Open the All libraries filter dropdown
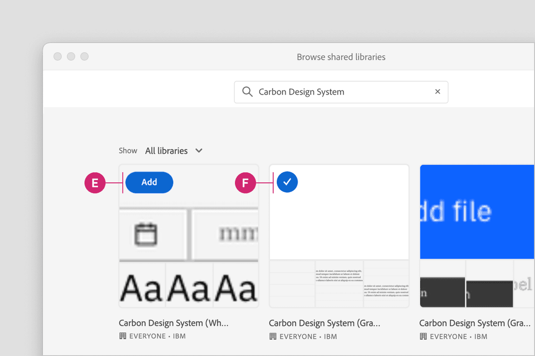This screenshot has height=356, width=535. click(x=166, y=151)
